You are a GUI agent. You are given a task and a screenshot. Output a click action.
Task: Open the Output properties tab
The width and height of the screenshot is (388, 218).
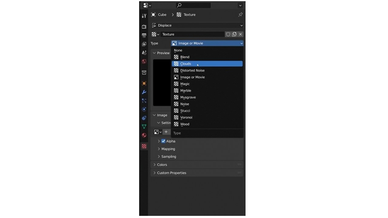144,35
